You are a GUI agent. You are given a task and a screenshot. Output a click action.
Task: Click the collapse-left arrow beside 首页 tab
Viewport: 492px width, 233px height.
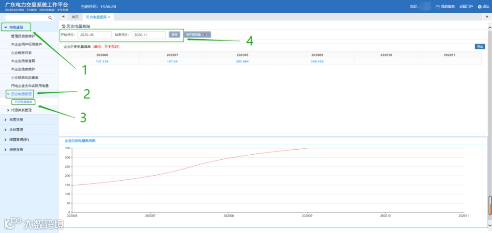point(63,17)
